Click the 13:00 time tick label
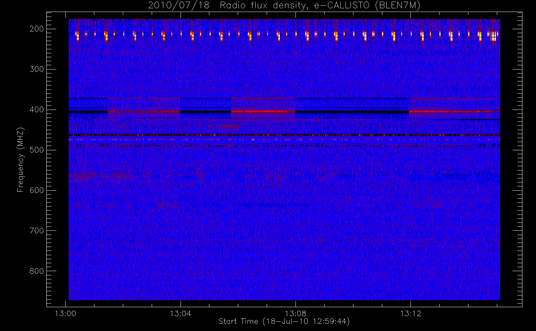The height and width of the screenshot is (331, 536). click(x=66, y=313)
